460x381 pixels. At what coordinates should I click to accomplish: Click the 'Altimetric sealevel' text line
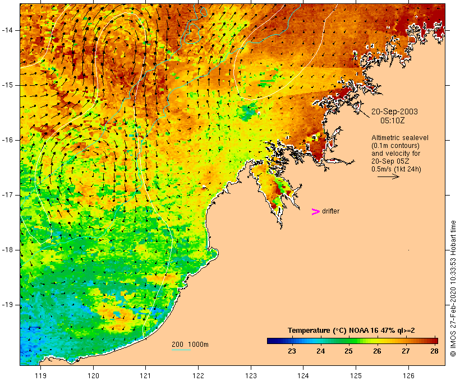400,138
